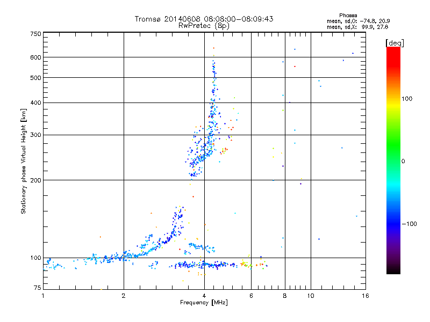The width and height of the screenshot is (430, 322).
Task: Click the x-axis tick label '8'
Action: (285, 296)
